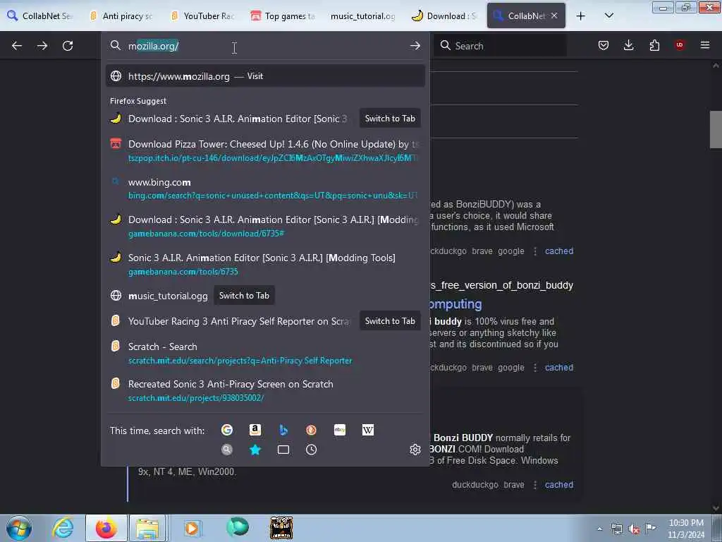Open the third cached link near bottom
The width and height of the screenshot is (722, 542).
559,485
